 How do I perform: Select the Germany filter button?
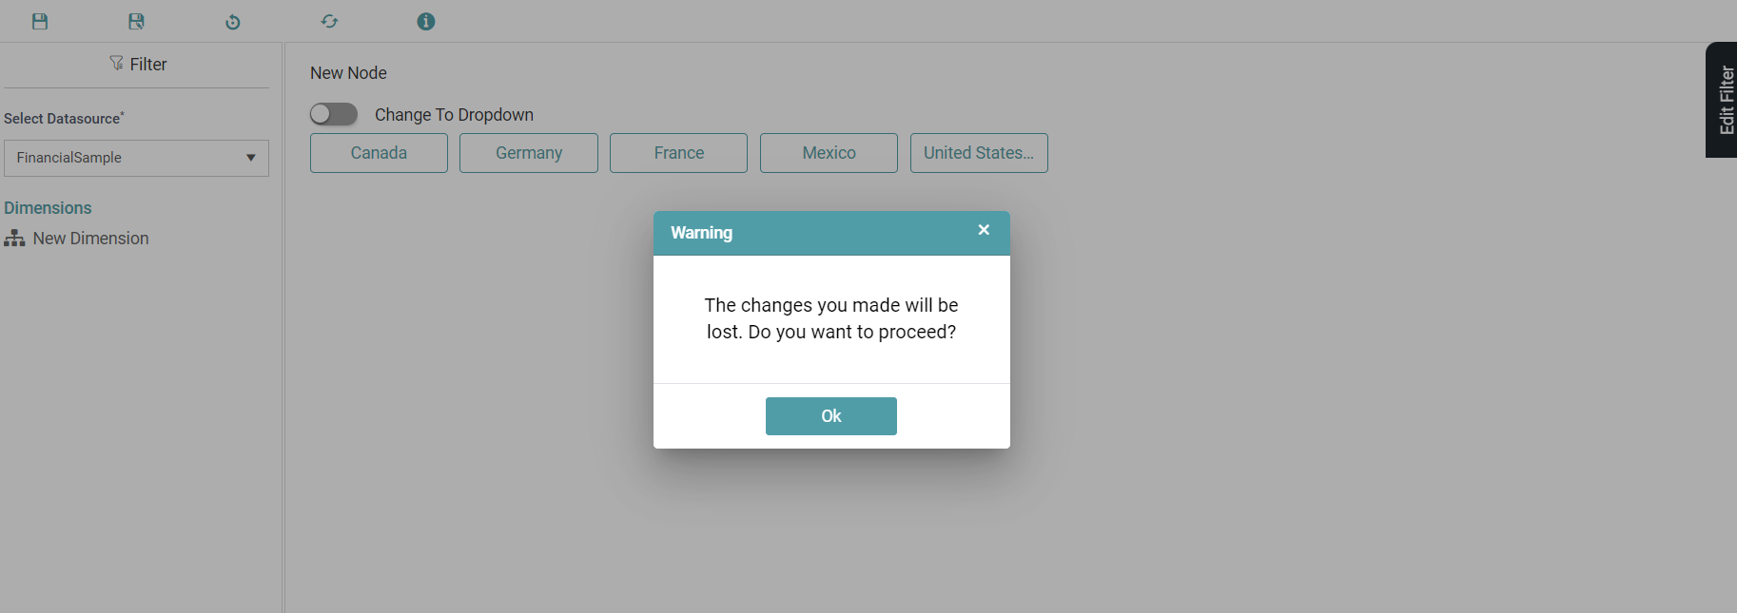pyautogui.click(x=529, y=153)
